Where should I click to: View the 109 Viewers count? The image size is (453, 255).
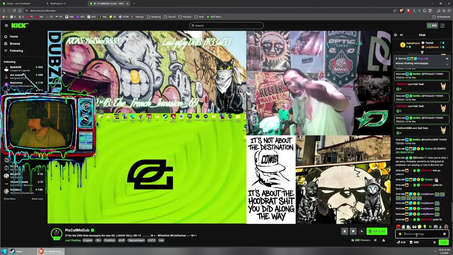point(361,240)
